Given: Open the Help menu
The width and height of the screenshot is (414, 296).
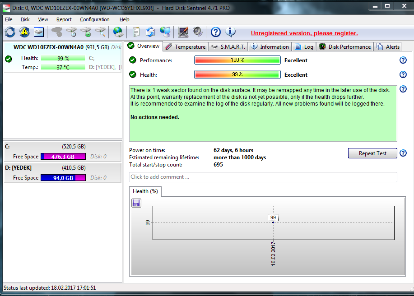Looking at the screenshot, I should pos(124,19).
